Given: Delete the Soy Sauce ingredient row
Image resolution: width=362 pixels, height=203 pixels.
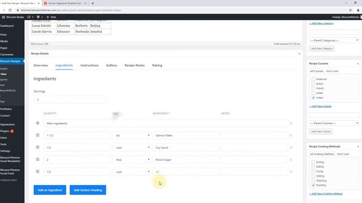Looking at the screenshot, I should click(x=291, y=148).
